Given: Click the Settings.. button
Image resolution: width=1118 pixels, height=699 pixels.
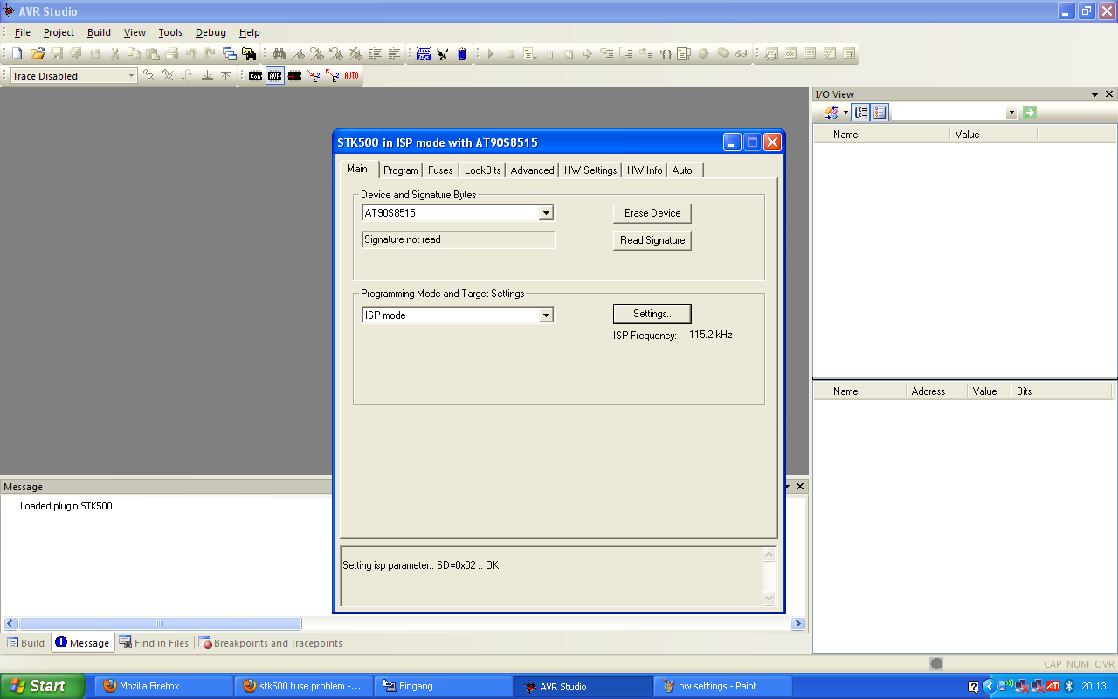Looking at the screenshot, I should click(652, 314).
